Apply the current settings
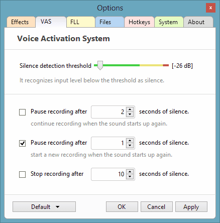The image size is (220, 223). point(191,207)
